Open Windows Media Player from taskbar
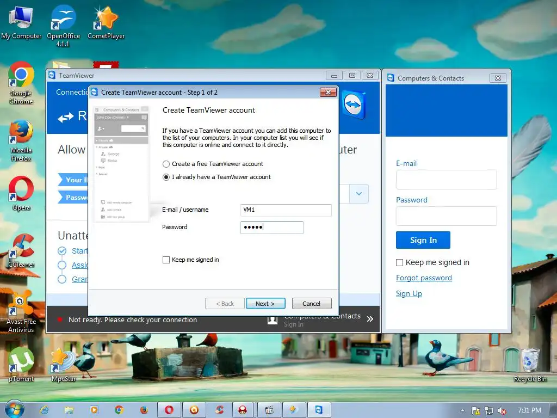557x418 pixels. 94,410
